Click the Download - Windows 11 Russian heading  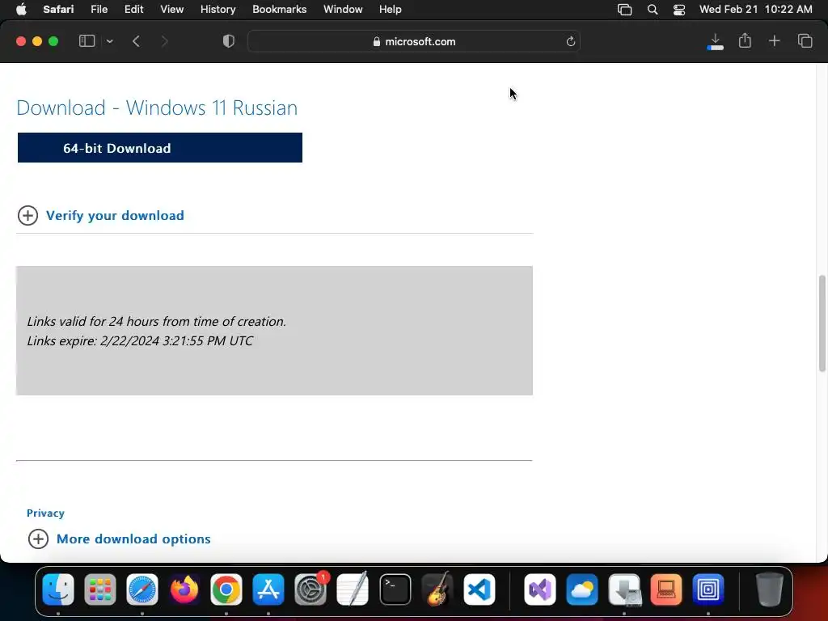157,108
